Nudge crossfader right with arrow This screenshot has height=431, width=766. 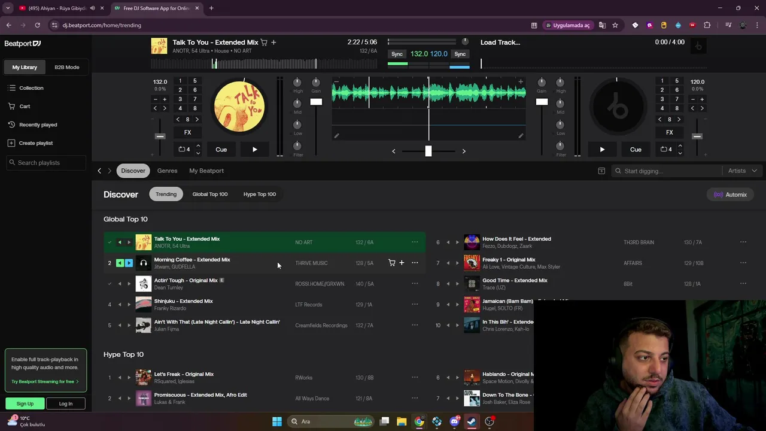[464, 151]
